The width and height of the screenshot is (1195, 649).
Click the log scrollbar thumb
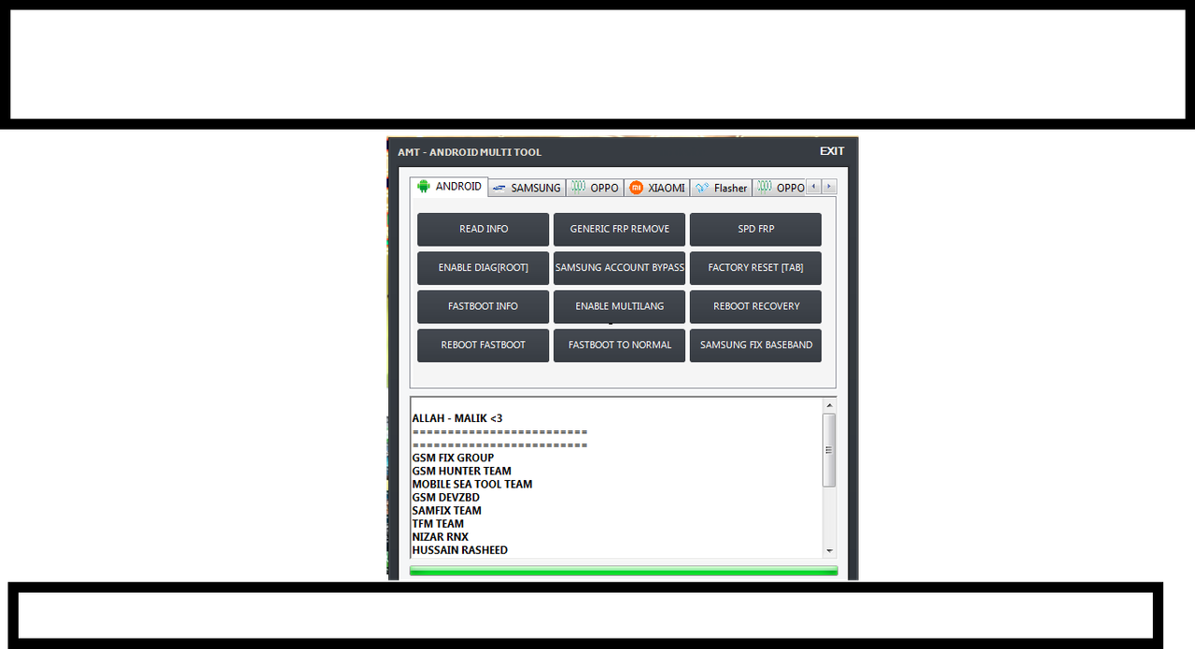[x=829, y=450]
